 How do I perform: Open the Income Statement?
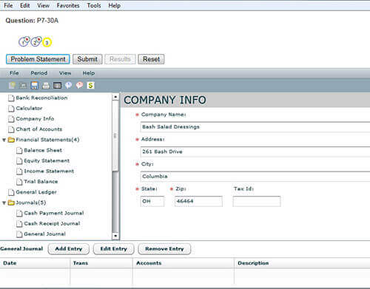[45, 171]
